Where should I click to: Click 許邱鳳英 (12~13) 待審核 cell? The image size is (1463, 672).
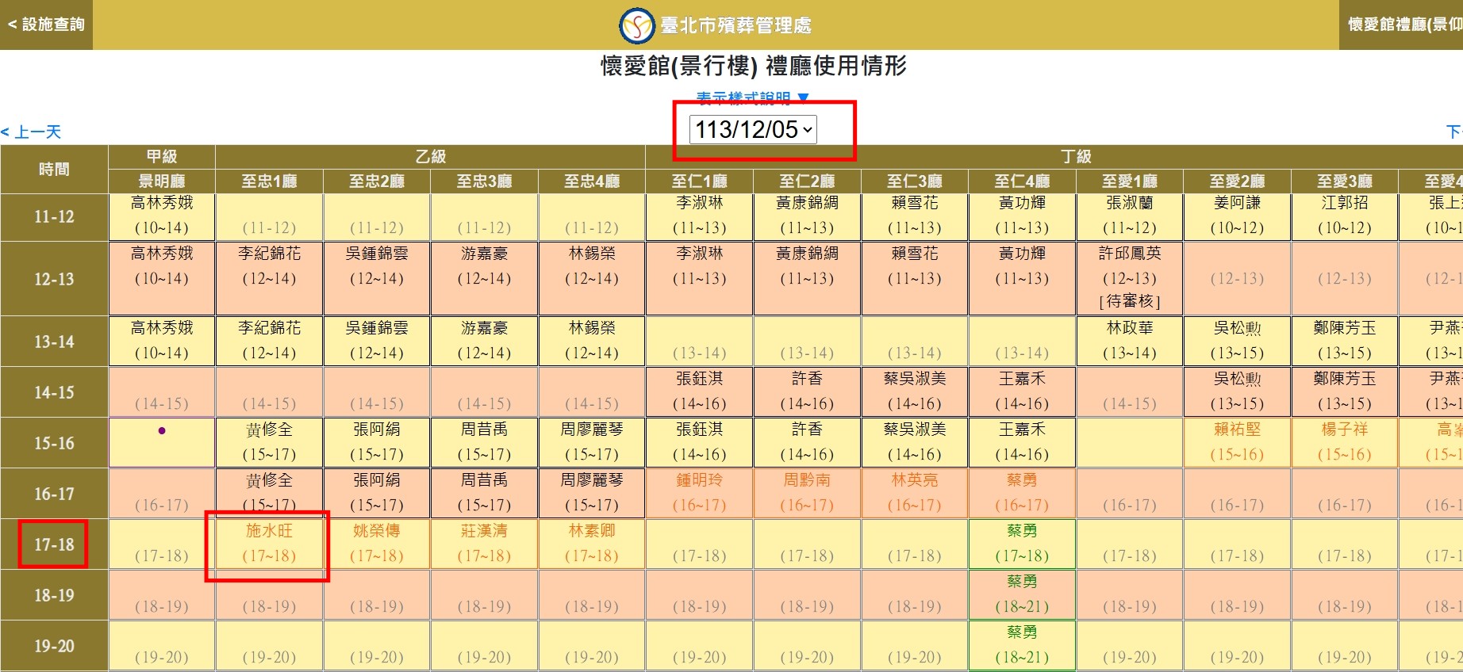coord(1130,278)
